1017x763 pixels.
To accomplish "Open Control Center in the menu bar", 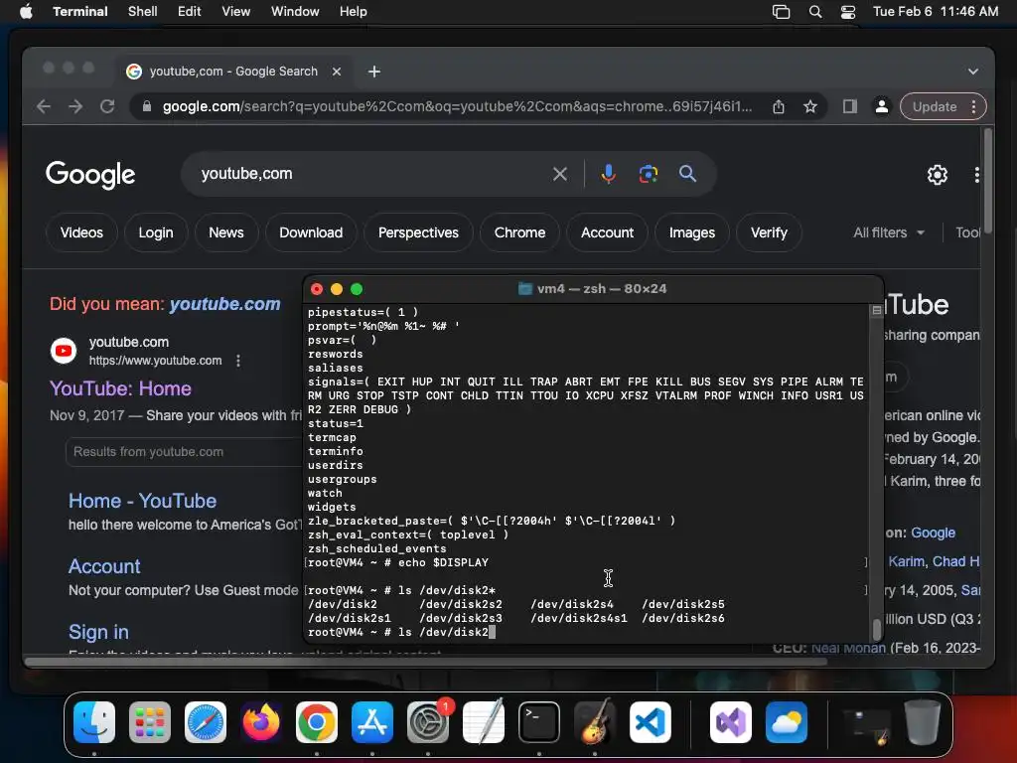I will [x=848, y=12].
